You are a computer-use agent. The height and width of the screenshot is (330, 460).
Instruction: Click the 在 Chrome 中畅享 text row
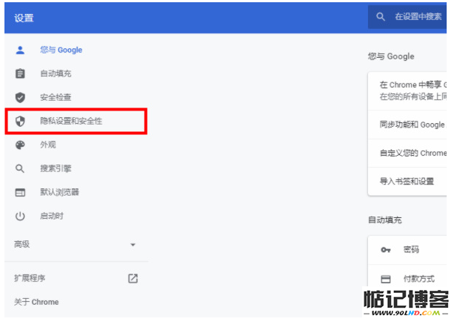click(407, 91)
